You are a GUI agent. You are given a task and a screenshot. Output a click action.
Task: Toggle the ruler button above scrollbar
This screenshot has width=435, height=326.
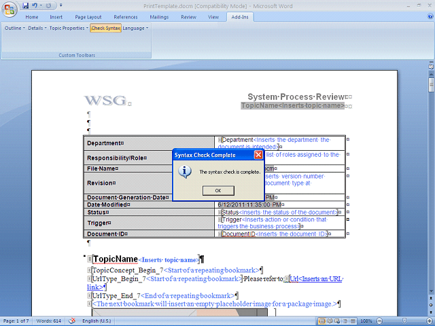(x=431, y=67)
